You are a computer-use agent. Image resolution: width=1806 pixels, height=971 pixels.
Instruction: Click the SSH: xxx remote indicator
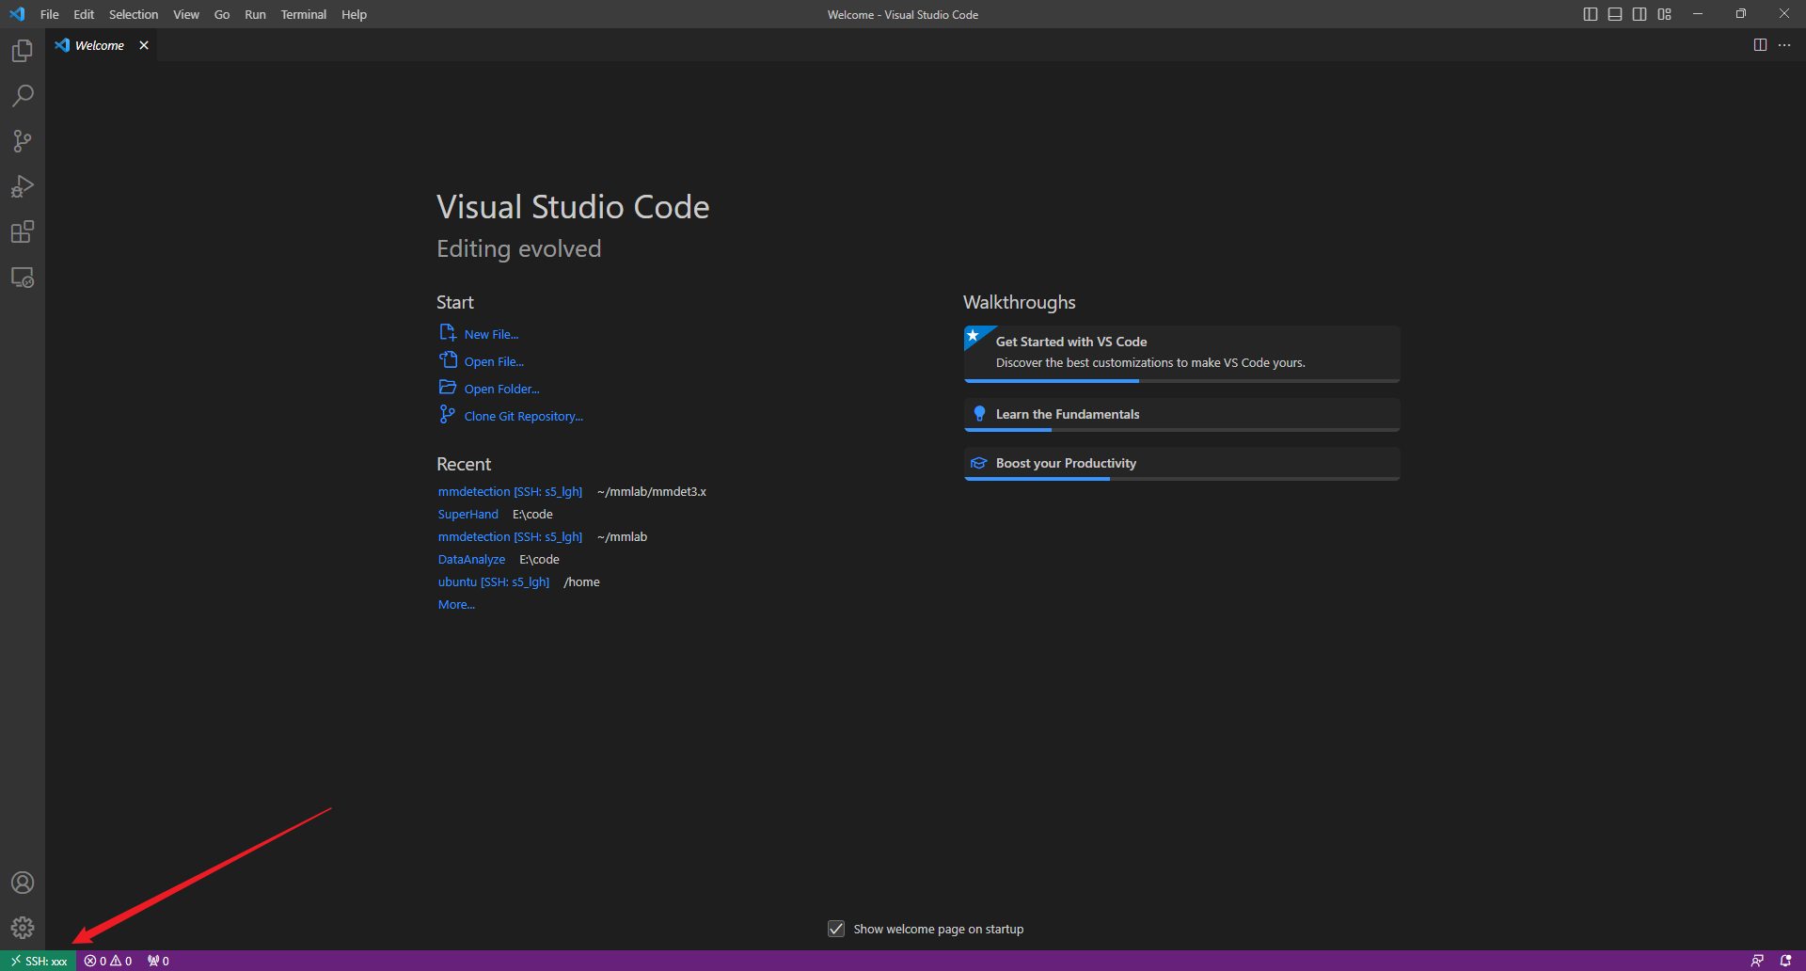click(x=39, y=961)
